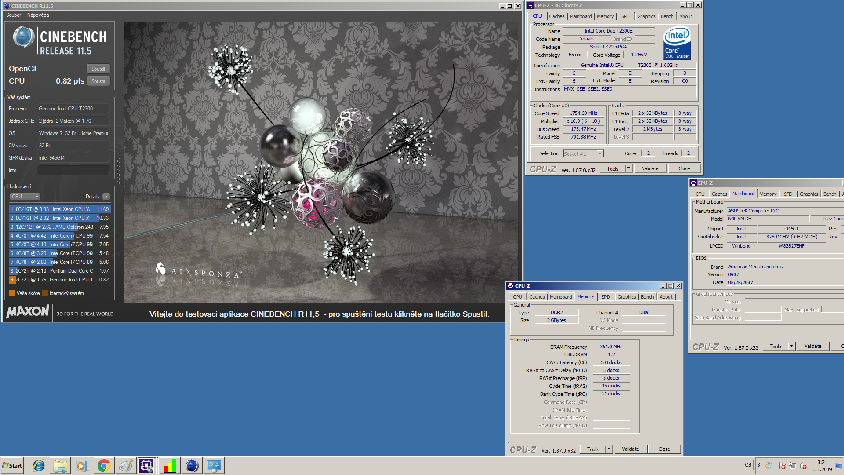Select CPU tab in Mainboard CPU-Z window
Image resolution: width=844 pixels, height=475 pixels.
700,194
